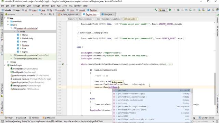Open the Logcat tool window
This screenshot has width=219, height=123.
coord(21,118)
